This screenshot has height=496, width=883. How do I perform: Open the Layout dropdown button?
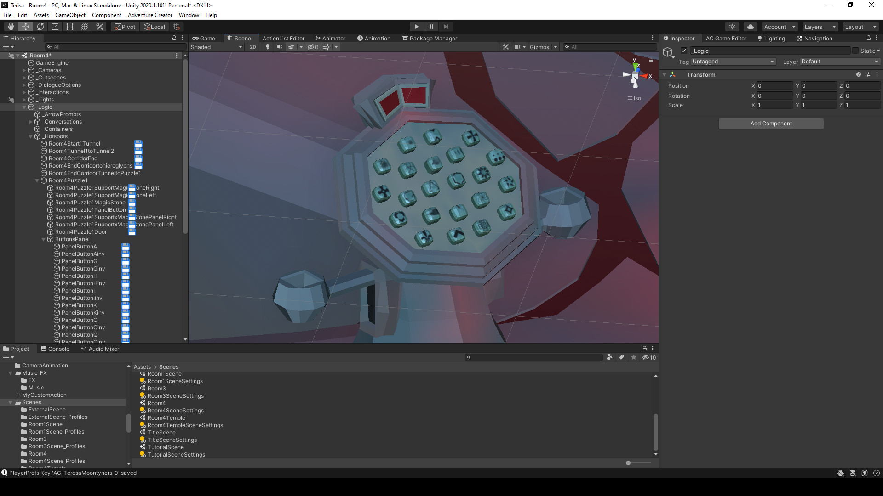click(860, 27)
